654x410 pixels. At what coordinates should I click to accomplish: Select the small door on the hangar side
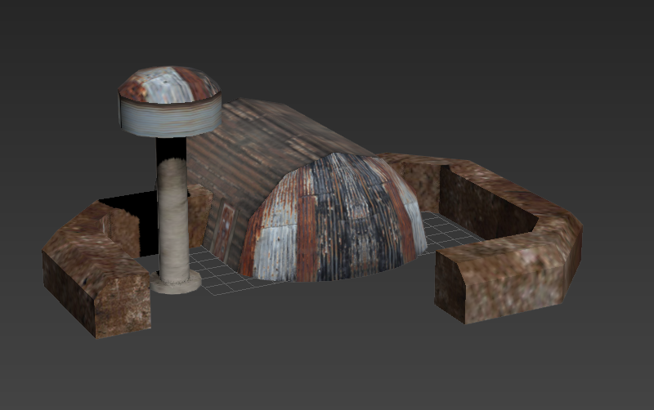[x=222, y=230]
